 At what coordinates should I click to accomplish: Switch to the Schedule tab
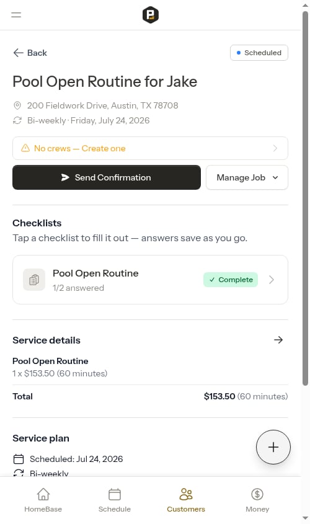pyautogui.click(x=115, y=500)
